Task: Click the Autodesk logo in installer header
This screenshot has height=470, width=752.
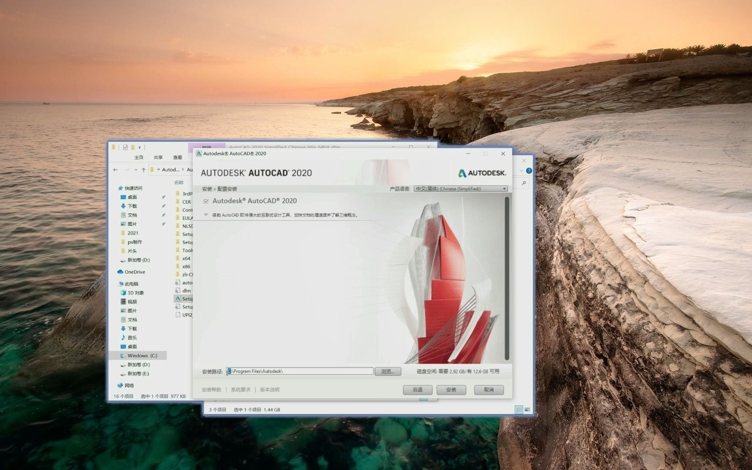Action: pyautogui.click(x=482, y=173)
